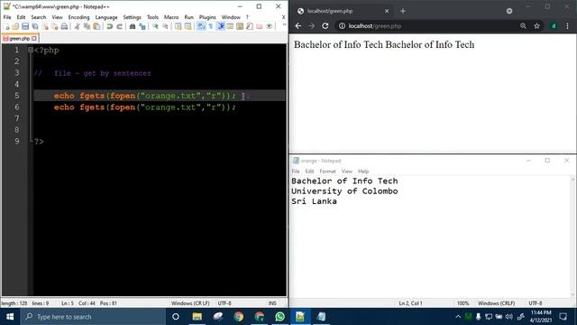Screen dimensions: 577x325
Task: Undo with the green Undo arrow
Action: (x=110, y=26)
